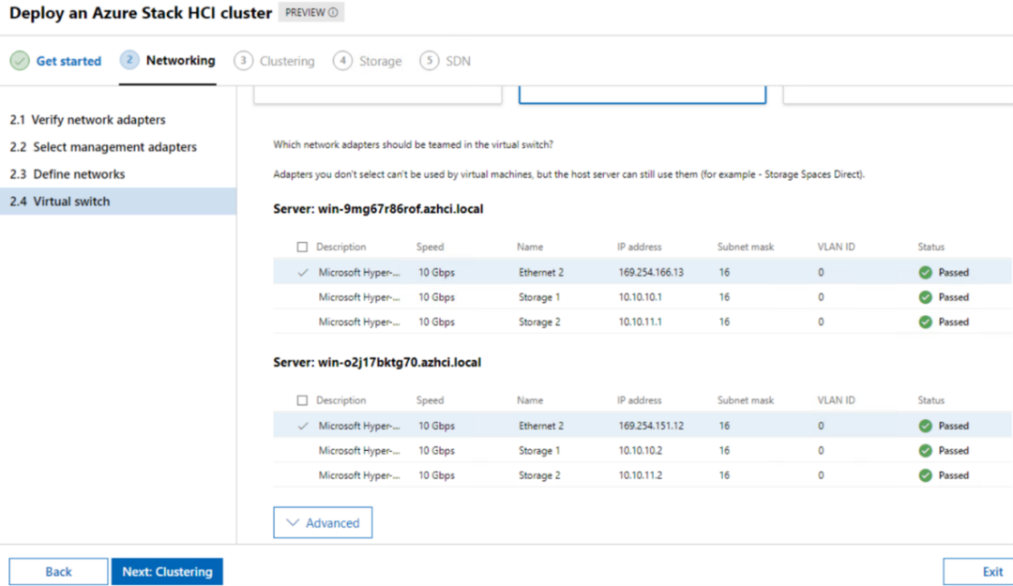
Task: Select 2.4 Virtual switch step
Action: pos(117,201)
